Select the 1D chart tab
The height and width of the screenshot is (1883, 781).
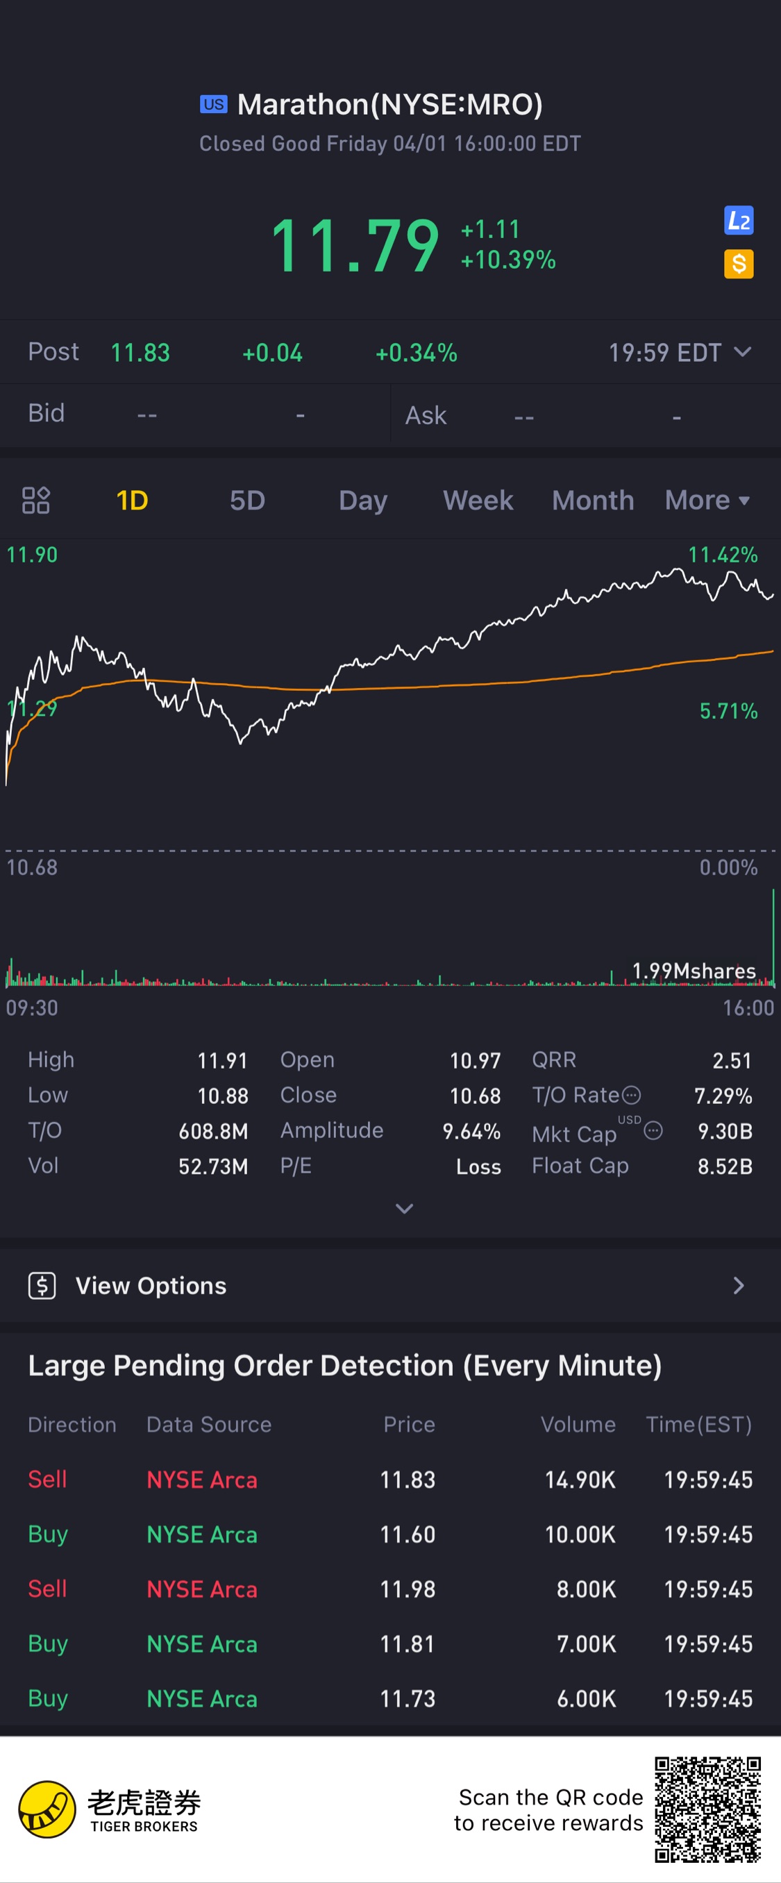(132, 501)
